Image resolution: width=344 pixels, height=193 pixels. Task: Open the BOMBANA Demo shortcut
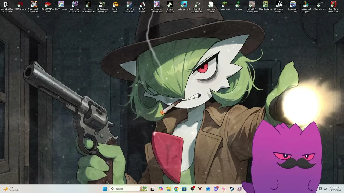pyautogui.click(x=48, y=7)
